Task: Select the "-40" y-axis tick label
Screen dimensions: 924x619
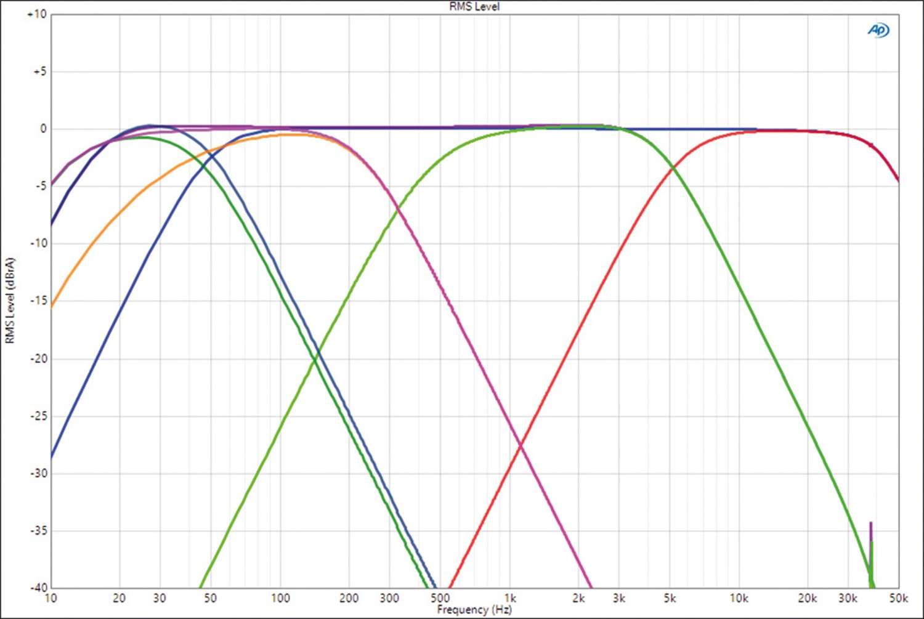Action: (x=38, y=588)
